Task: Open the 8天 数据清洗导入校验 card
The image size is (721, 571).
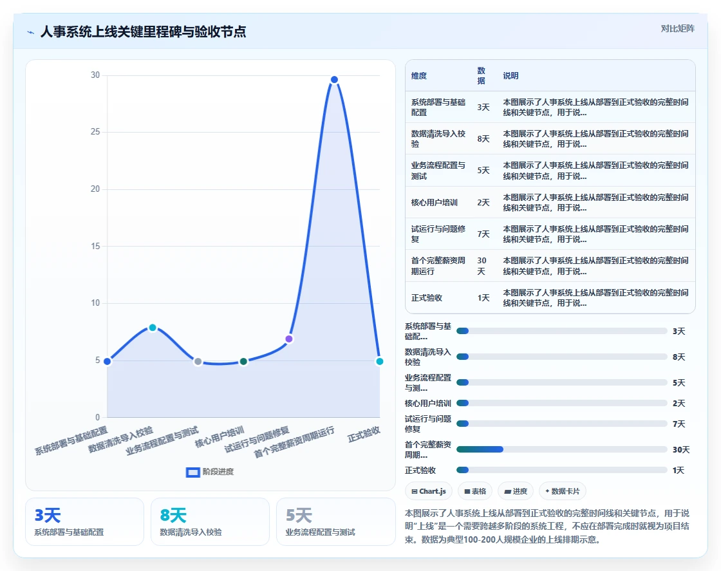Action: point(210,522)
